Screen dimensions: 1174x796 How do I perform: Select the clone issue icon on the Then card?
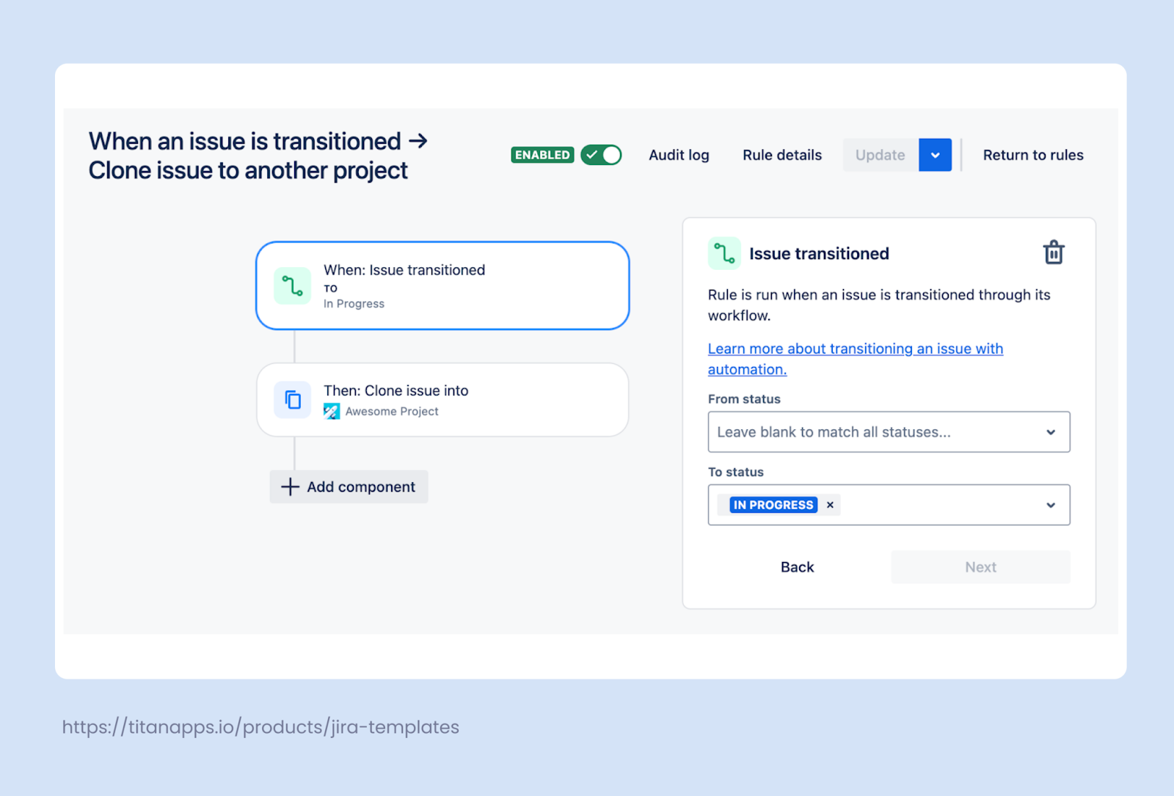click(x=292, y=400)
